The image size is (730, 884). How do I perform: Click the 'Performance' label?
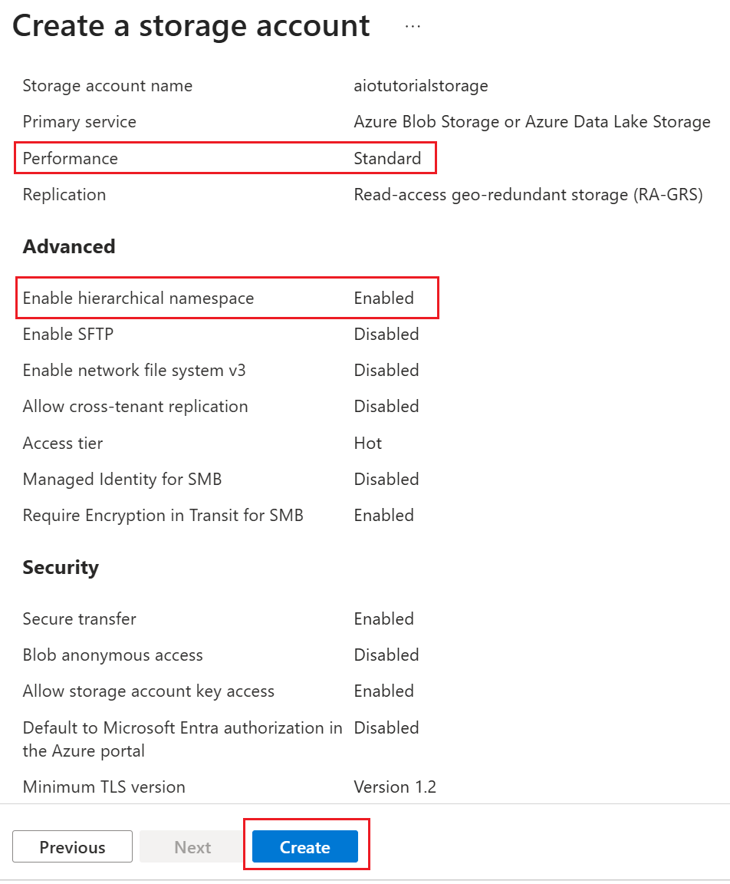pyautogui.click(x=71, y=158)
